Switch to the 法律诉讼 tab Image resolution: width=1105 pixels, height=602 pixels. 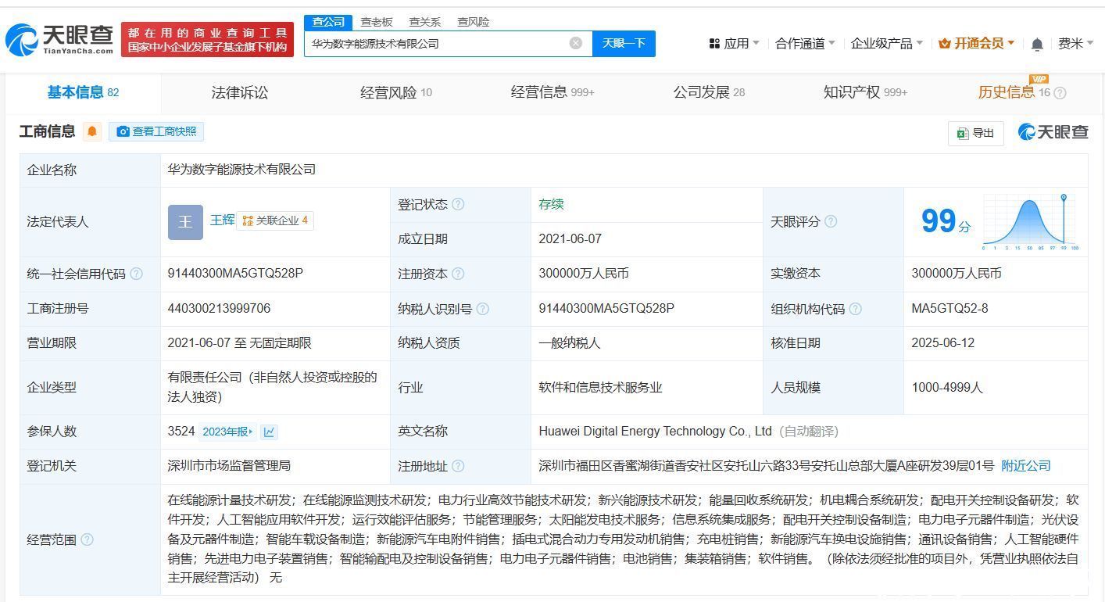coord(239,93)
